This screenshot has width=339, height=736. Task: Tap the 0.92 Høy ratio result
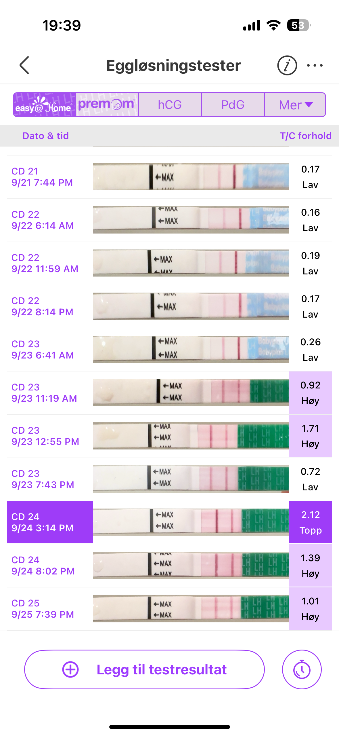click(311, 392)
